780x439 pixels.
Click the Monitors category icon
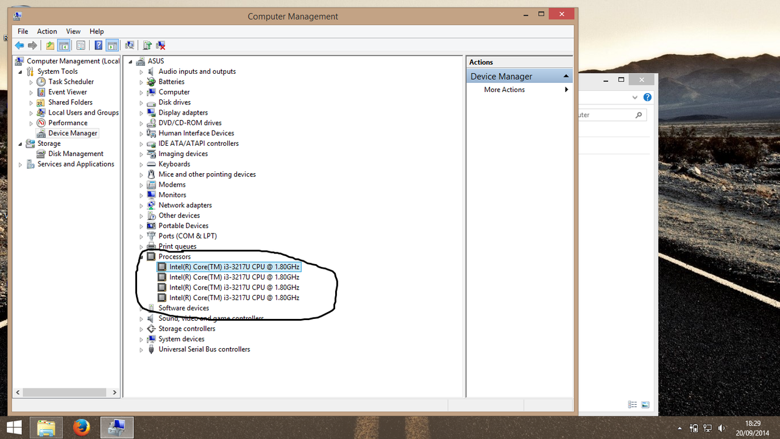(151, 195)
